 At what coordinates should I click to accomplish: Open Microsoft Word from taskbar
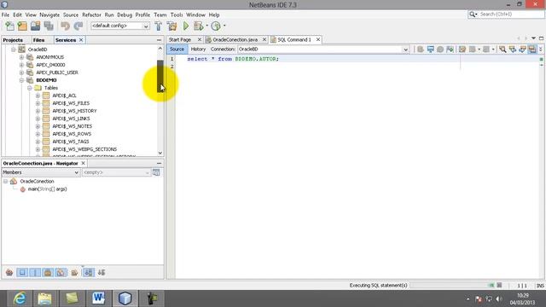tap(99, 298)
